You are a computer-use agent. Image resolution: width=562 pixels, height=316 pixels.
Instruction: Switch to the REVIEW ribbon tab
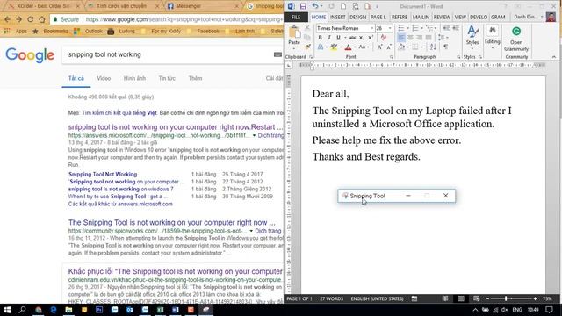coord(442,18)
